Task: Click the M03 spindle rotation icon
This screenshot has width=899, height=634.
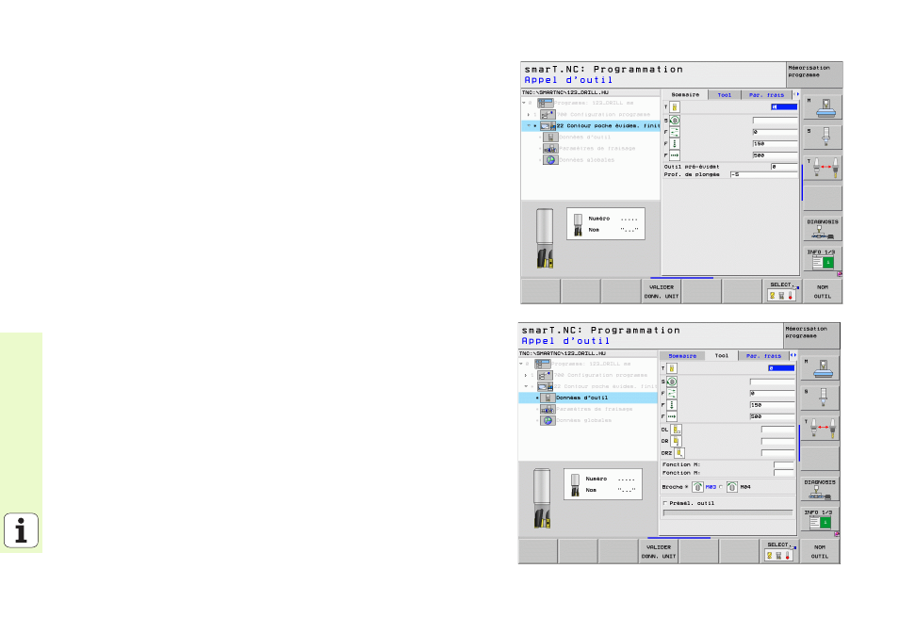Action: (697, 487)
